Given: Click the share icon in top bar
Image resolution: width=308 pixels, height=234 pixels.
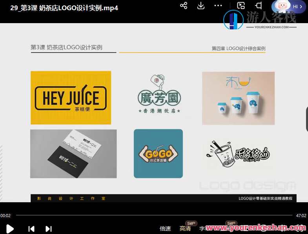Looking at the screenshot, I should click(x=183, y=5).
